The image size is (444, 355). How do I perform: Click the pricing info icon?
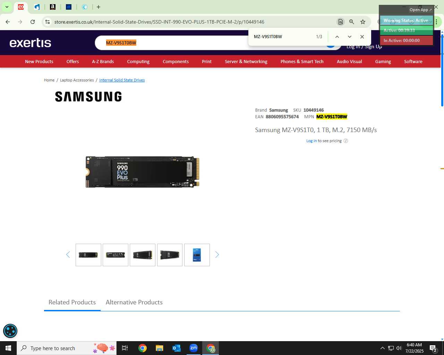345,141
